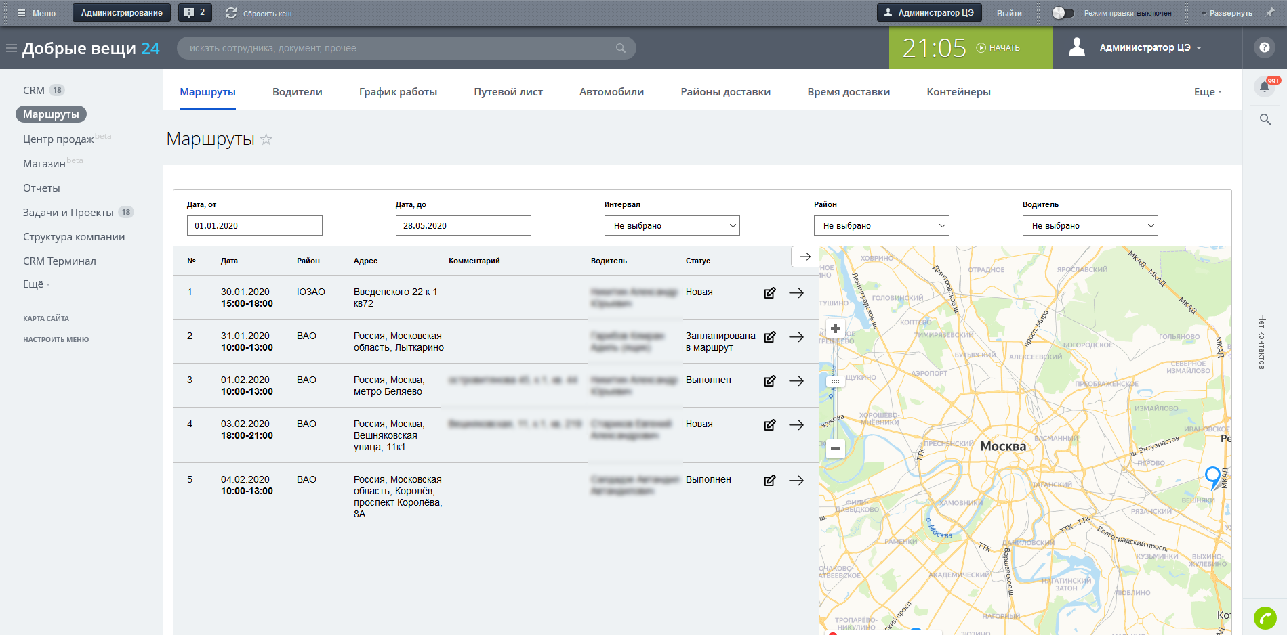Zoom out on the map
Viewport: 1287px width, 635px height.
836,449
